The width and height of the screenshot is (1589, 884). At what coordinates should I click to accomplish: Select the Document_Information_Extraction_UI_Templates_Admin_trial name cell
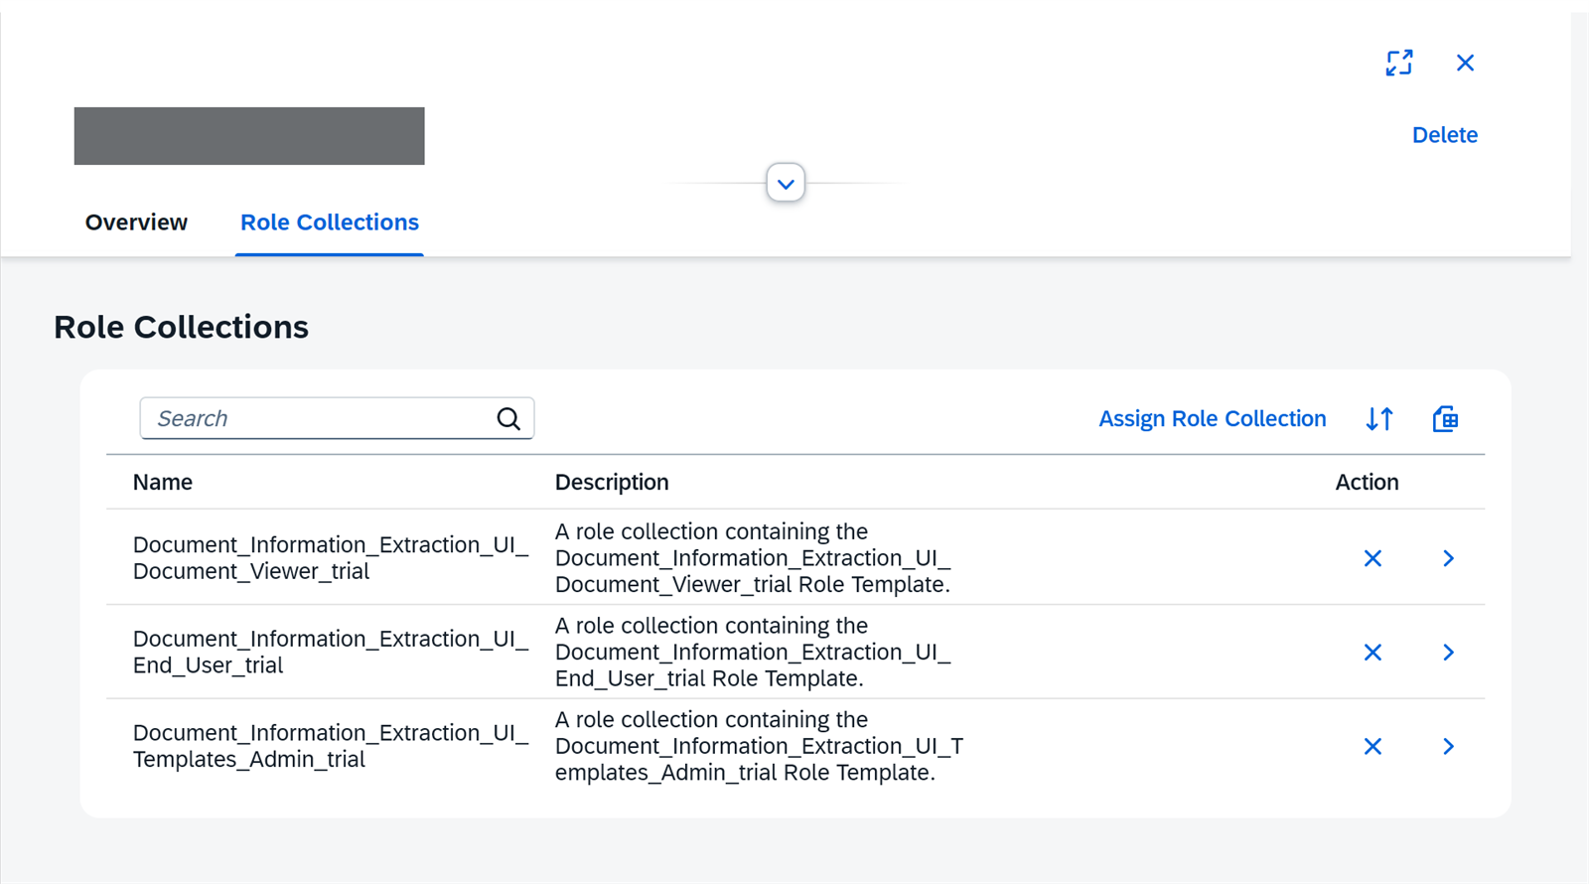tap(331, 746)
